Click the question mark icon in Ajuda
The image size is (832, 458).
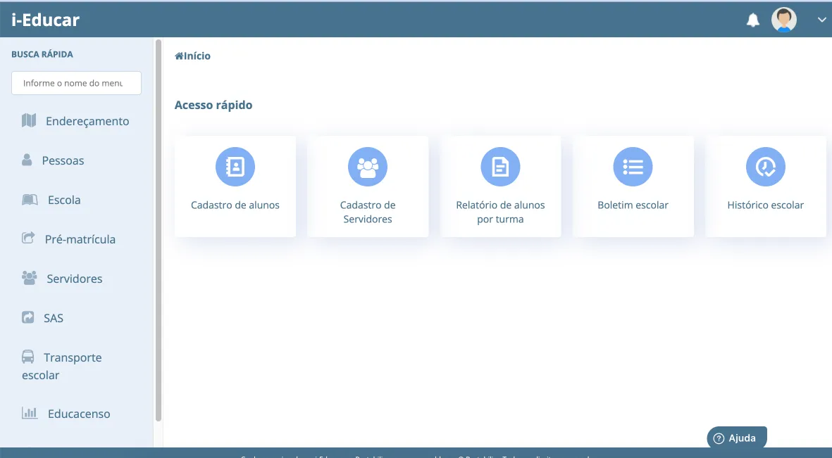pyautogui.click(x=719, y=438)
